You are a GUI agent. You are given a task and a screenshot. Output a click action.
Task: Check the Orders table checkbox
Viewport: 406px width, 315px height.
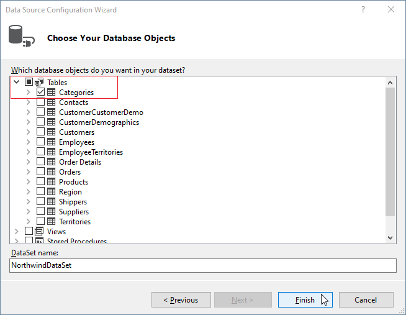[40, 171]
